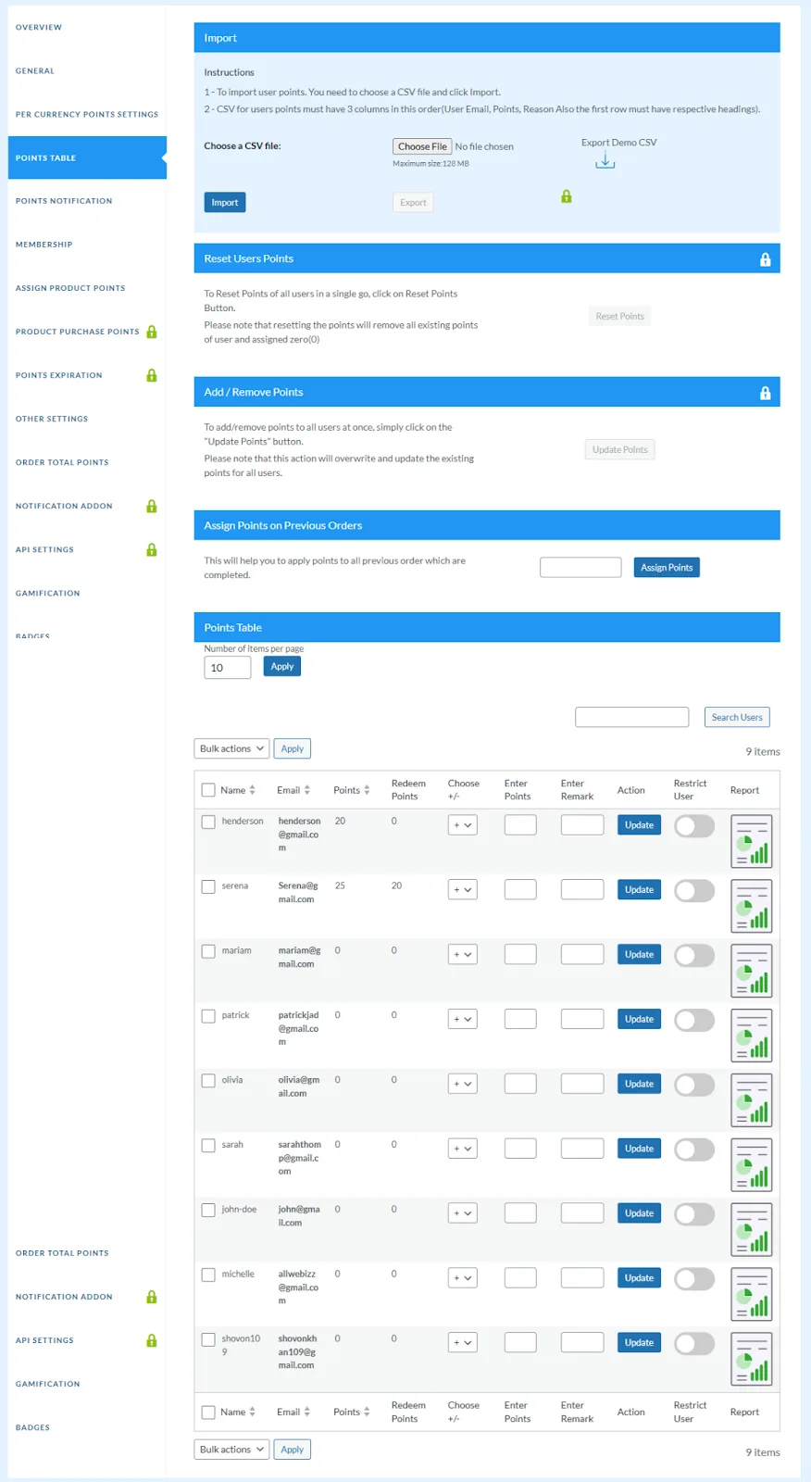Viewport: 811px width, 1482px height.
Task: Tick the checkbox for henderson
Action: (x=208, y=822)
